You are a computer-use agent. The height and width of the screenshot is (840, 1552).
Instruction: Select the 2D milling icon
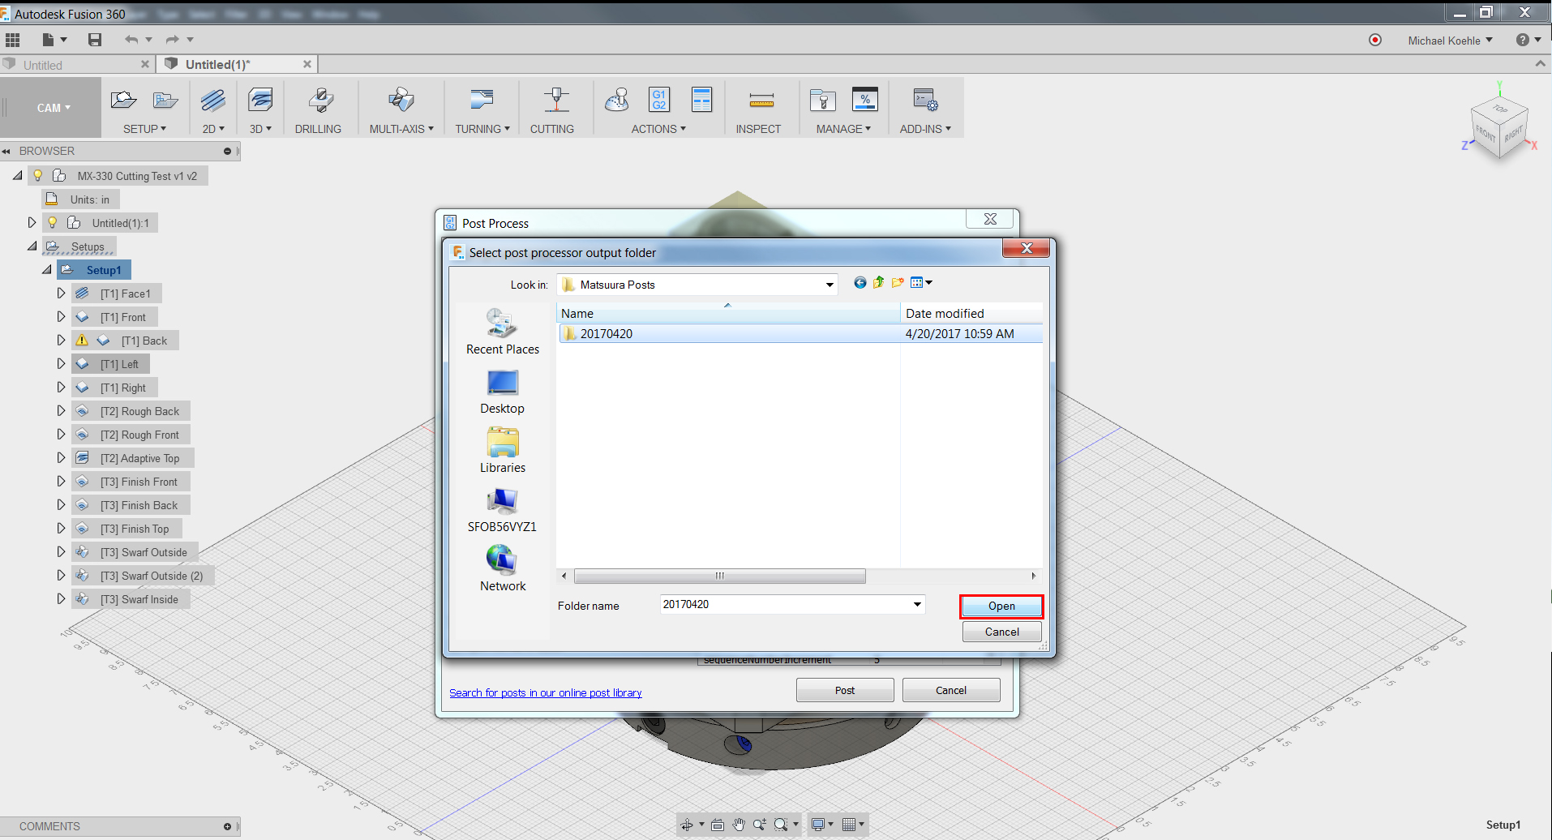pyautogui.click(x=213, y=100)
